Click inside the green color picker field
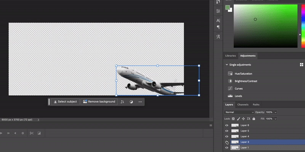The width and height of the screenshot is (305, 152). tap(265, 26)
